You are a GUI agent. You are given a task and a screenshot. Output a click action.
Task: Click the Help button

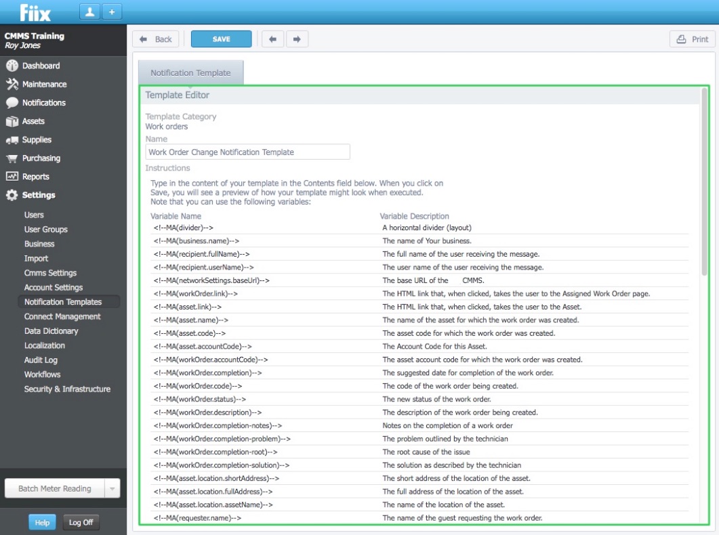42,522
